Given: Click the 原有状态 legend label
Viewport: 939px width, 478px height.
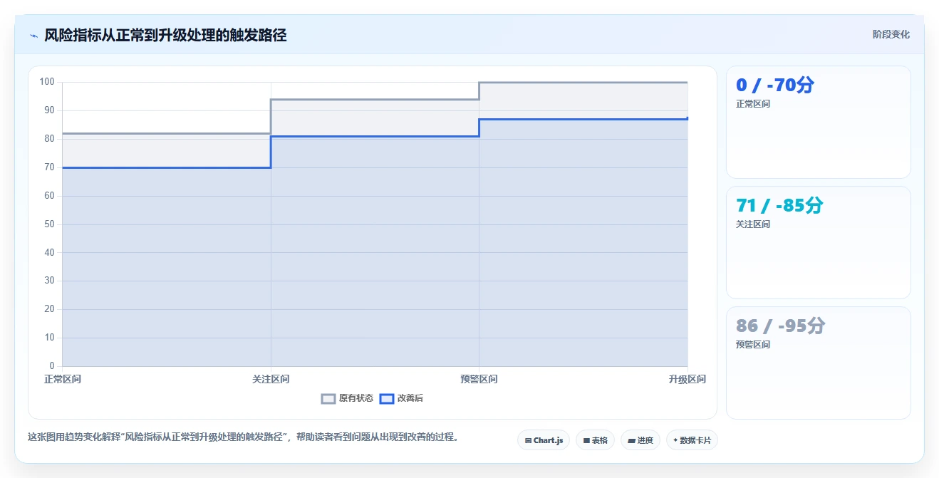Looking at the screenshot, I should pos(356,398).
